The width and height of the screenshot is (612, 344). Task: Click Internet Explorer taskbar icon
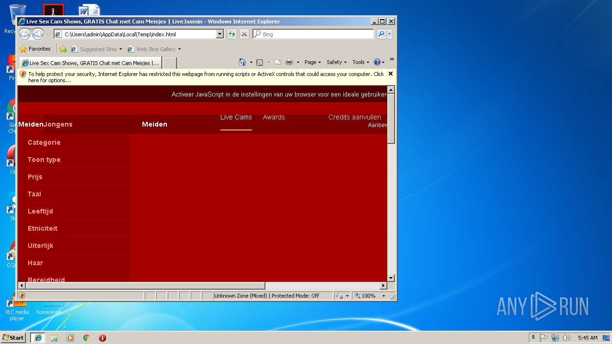coord(38,337)
